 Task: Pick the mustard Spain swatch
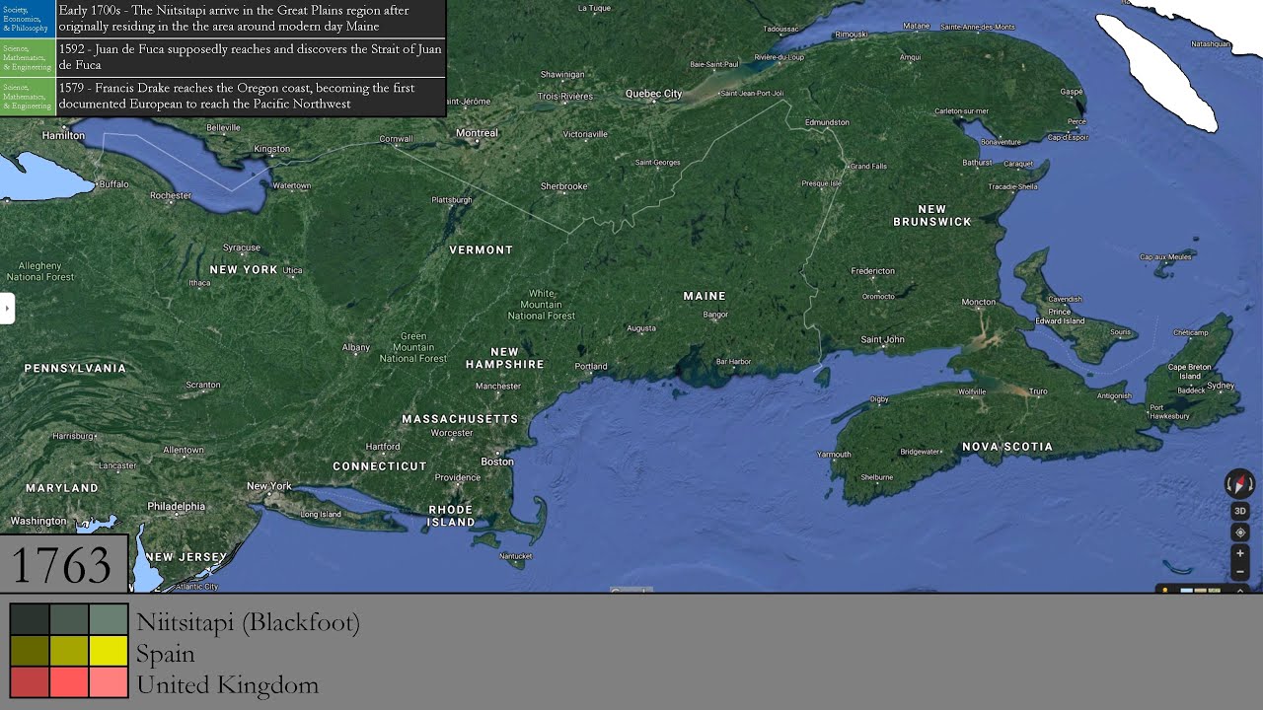69,651
